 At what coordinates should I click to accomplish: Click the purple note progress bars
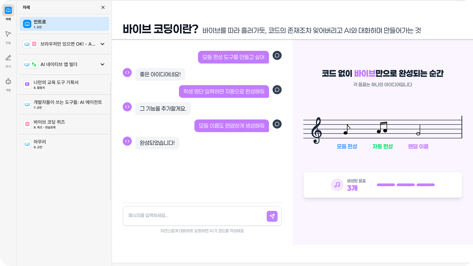click(406, 185)
